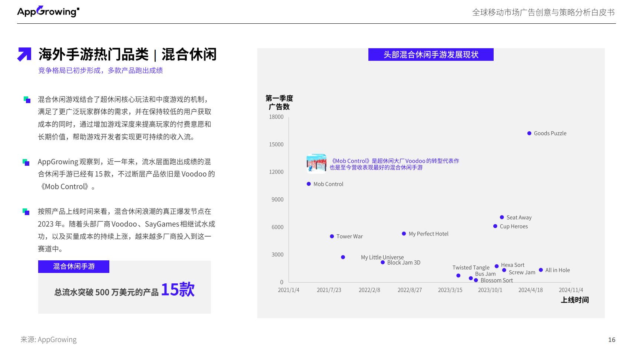
Task: Click the axis label 第一季度广告数
Action: (x=279, y=102)
